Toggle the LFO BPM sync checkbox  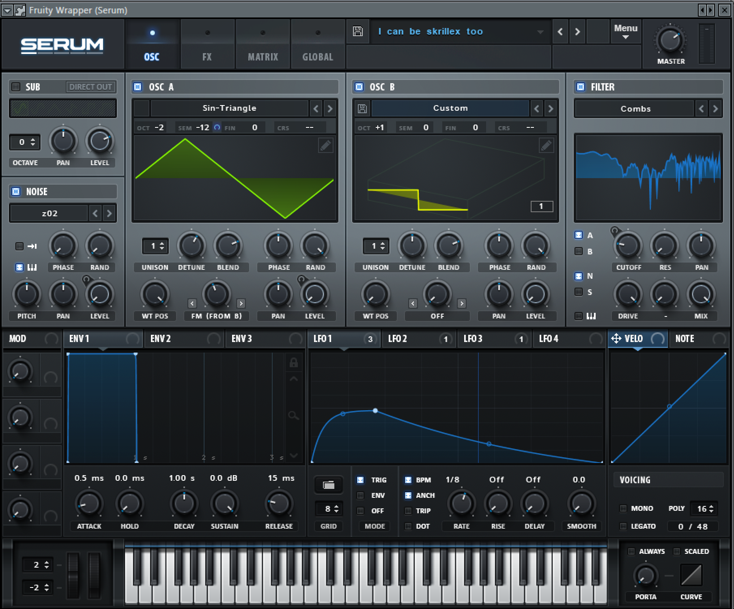click(408, 480)
